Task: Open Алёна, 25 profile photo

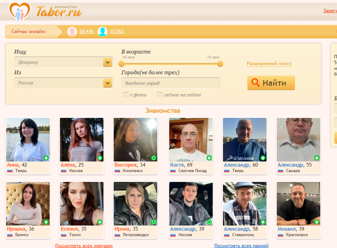Action: coord(82,140)
